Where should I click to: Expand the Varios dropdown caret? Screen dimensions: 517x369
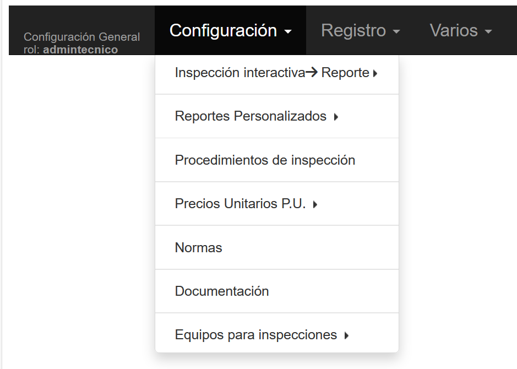[x=488, y=32]
